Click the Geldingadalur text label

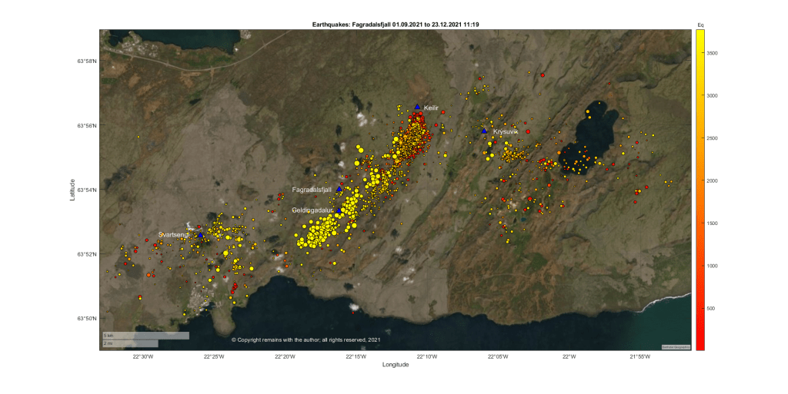[312, 210]
